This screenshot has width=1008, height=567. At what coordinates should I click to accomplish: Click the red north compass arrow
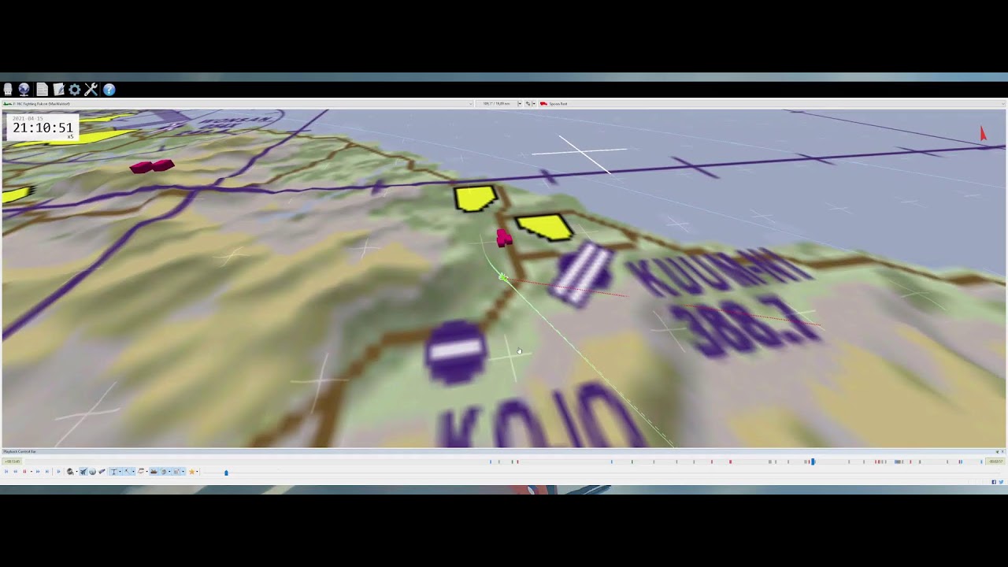[x=983, y=134]
